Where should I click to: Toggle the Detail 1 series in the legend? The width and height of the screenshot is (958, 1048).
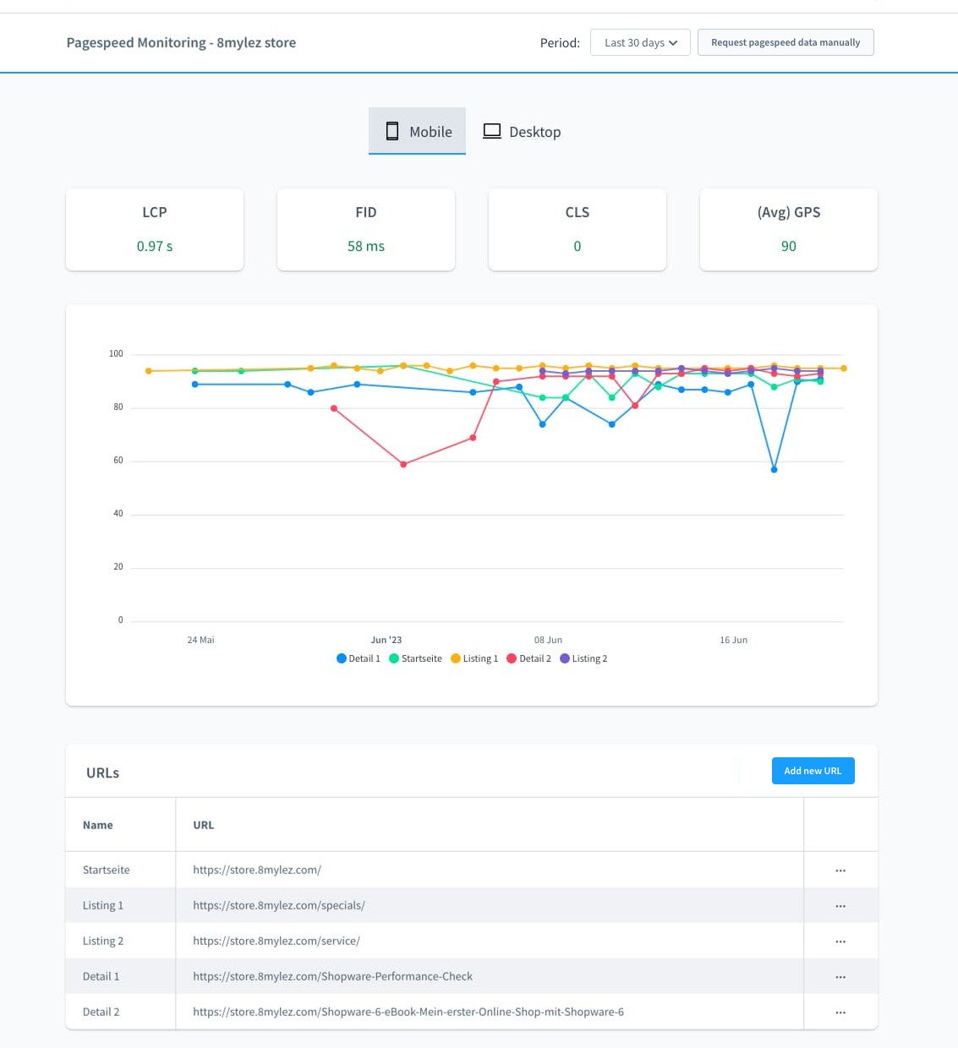pyautogui.click(x=359, y=658)
